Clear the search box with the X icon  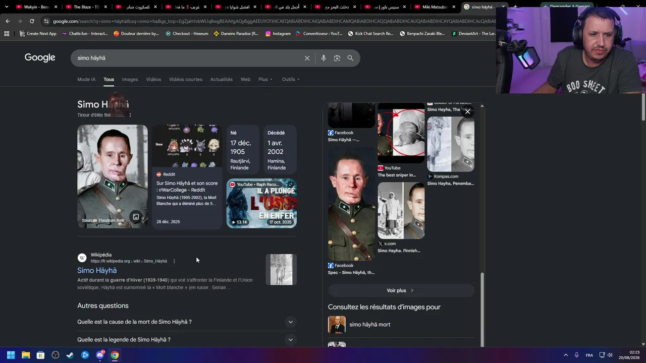tap(307, 58)
